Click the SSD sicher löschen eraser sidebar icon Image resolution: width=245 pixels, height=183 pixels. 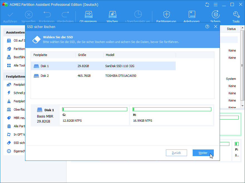pyautogui.click(x=9, y=143)
